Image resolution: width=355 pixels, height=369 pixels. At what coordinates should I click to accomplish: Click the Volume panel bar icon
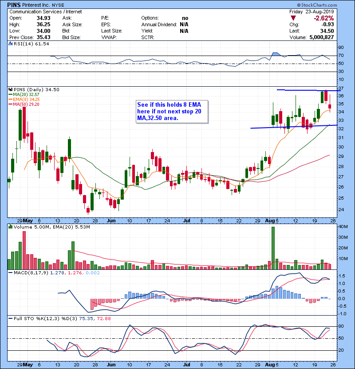10,227
